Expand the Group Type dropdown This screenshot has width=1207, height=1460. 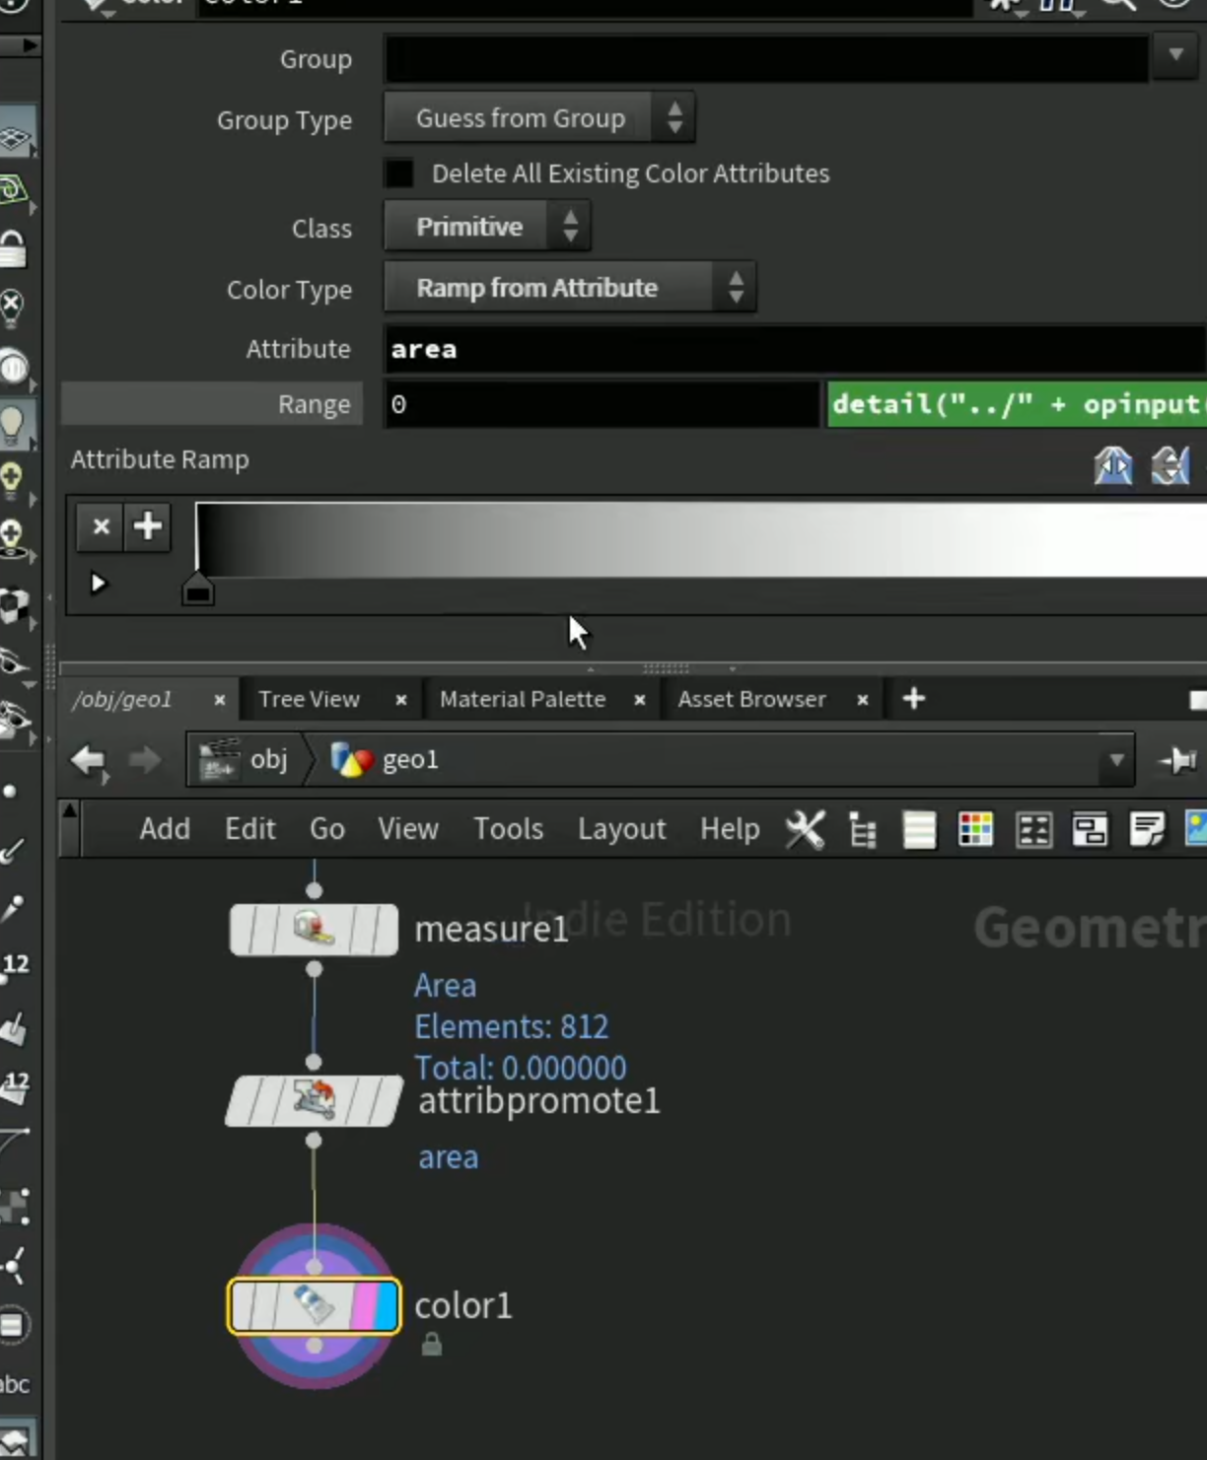coord(539,118)
